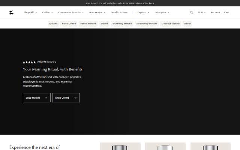
Task: Select the Mocha chip
Action: pos(104,24)
